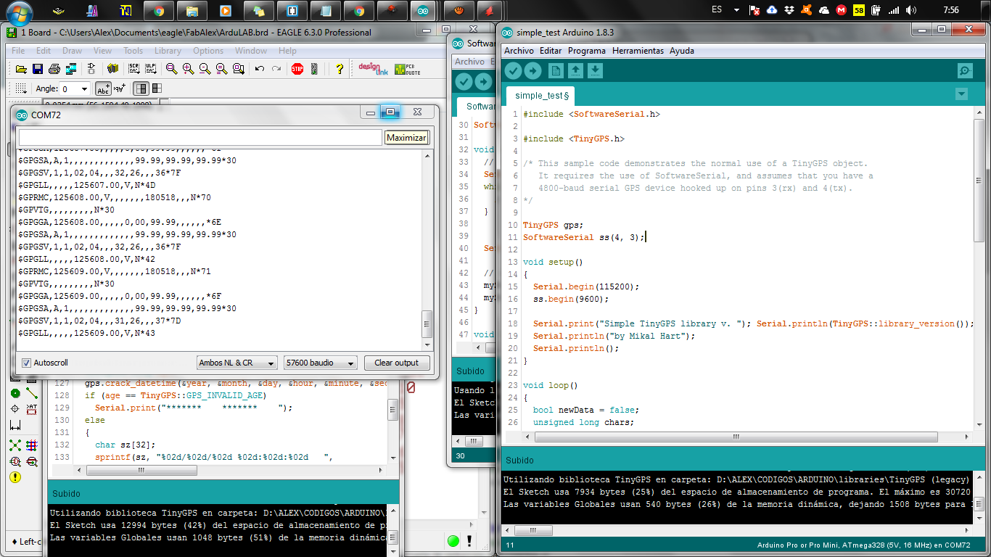Image resolution: width=991 pixels, height=557 pixels.
Task: Click the Save floppy icon in EAGLE
Action: [38, 69]
